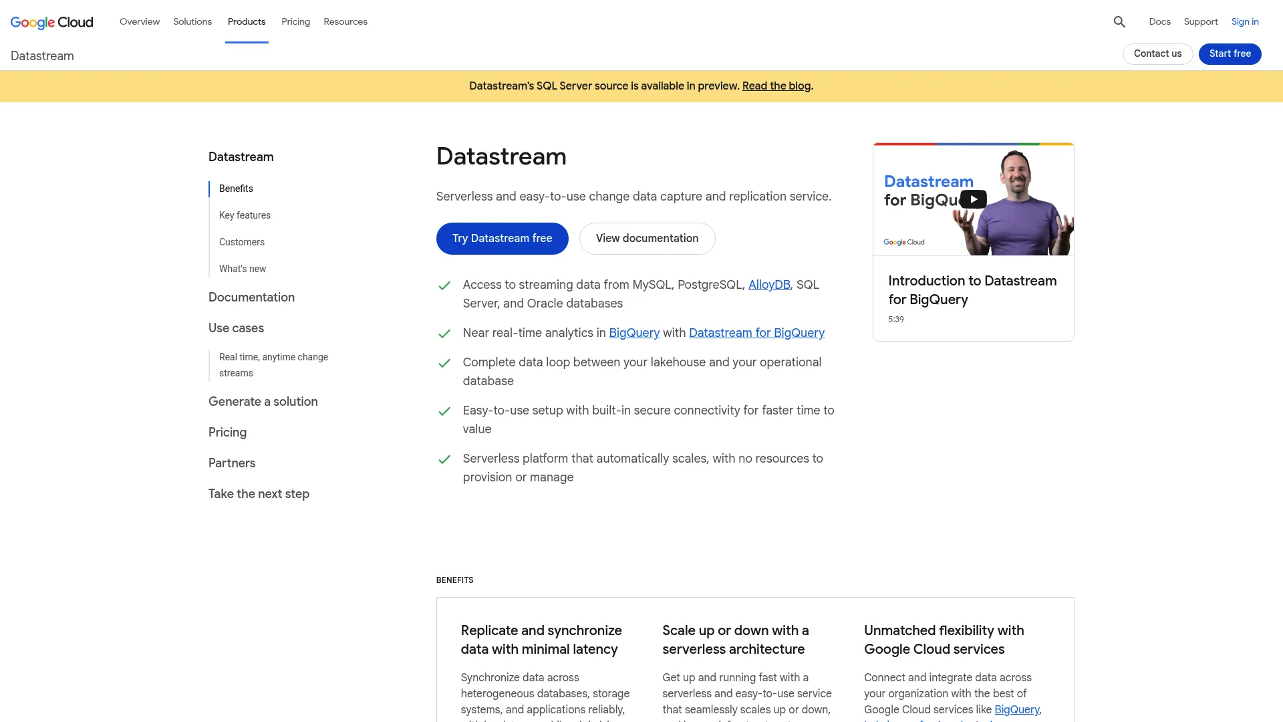
Task: Click 'Unmatched flexibility with Google Cloud services'
Action: [x=944, y=640]
